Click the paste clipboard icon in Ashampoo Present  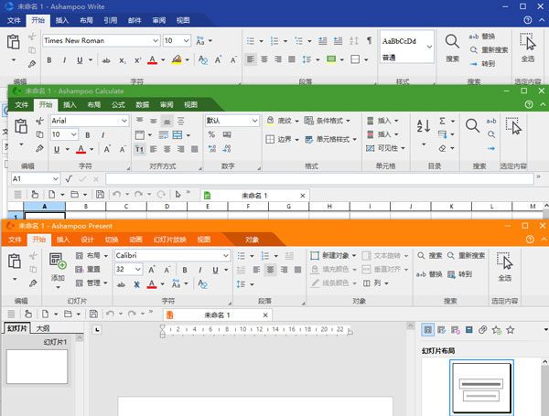point(14,262)
